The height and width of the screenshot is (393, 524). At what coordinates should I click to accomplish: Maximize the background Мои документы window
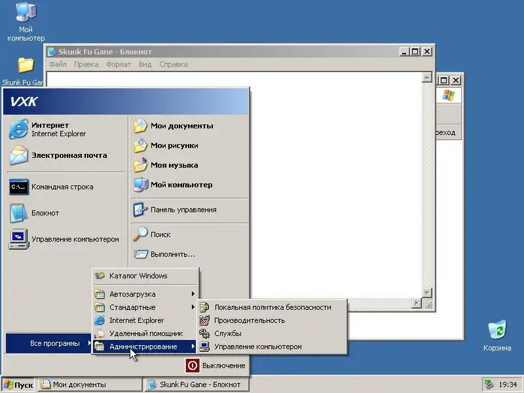tap(444, 80)
